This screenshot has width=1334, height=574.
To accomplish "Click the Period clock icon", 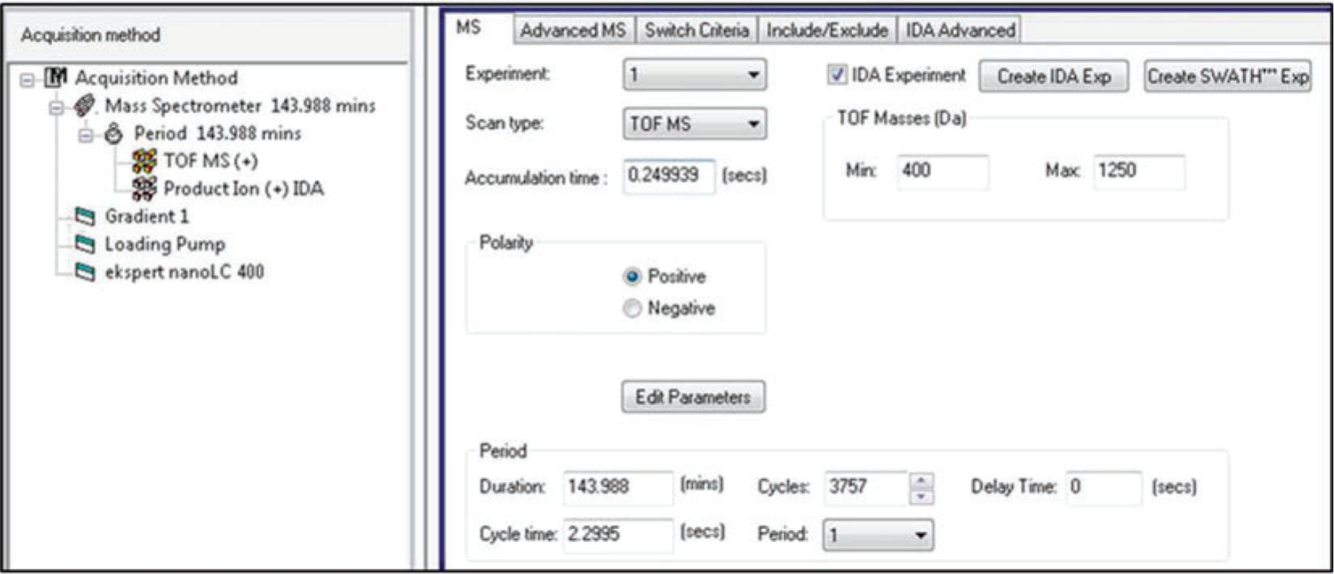I will pos(113,134).
